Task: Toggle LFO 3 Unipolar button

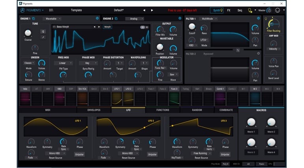Action: (225, 155)
